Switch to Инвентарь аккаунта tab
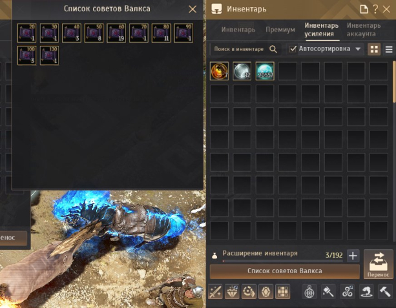This screenshot has height=308, width=396. click(x=364, y=30)
